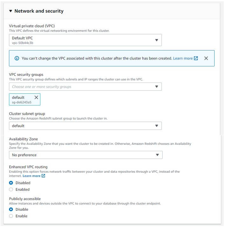Collapse the Network and security section
This screenshot has width=225, height=227.
(10, 11)
